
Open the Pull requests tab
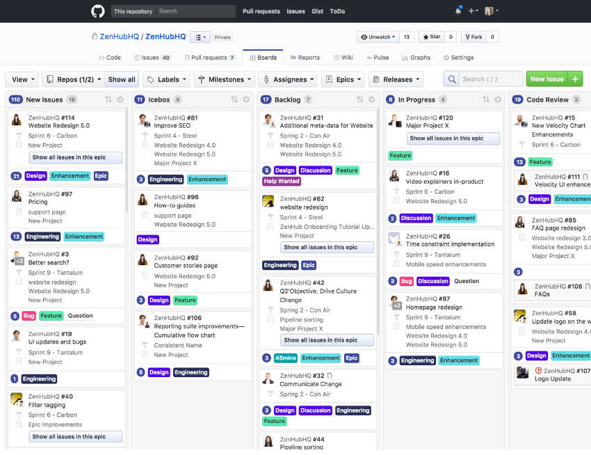point(209,58)
